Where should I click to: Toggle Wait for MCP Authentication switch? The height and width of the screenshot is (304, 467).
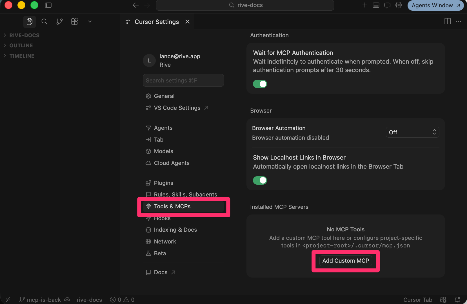[x=260, y=84]
